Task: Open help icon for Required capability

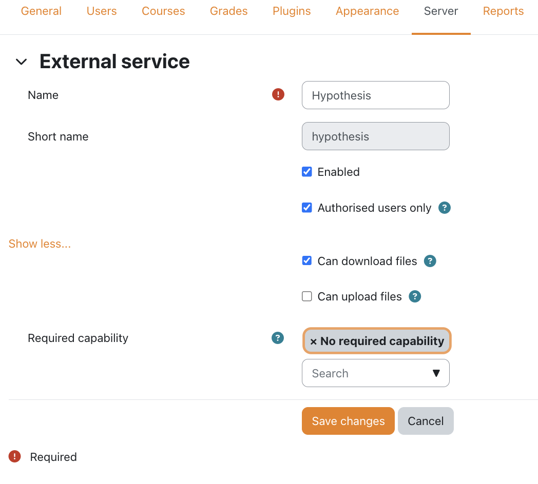Action: 278,338
